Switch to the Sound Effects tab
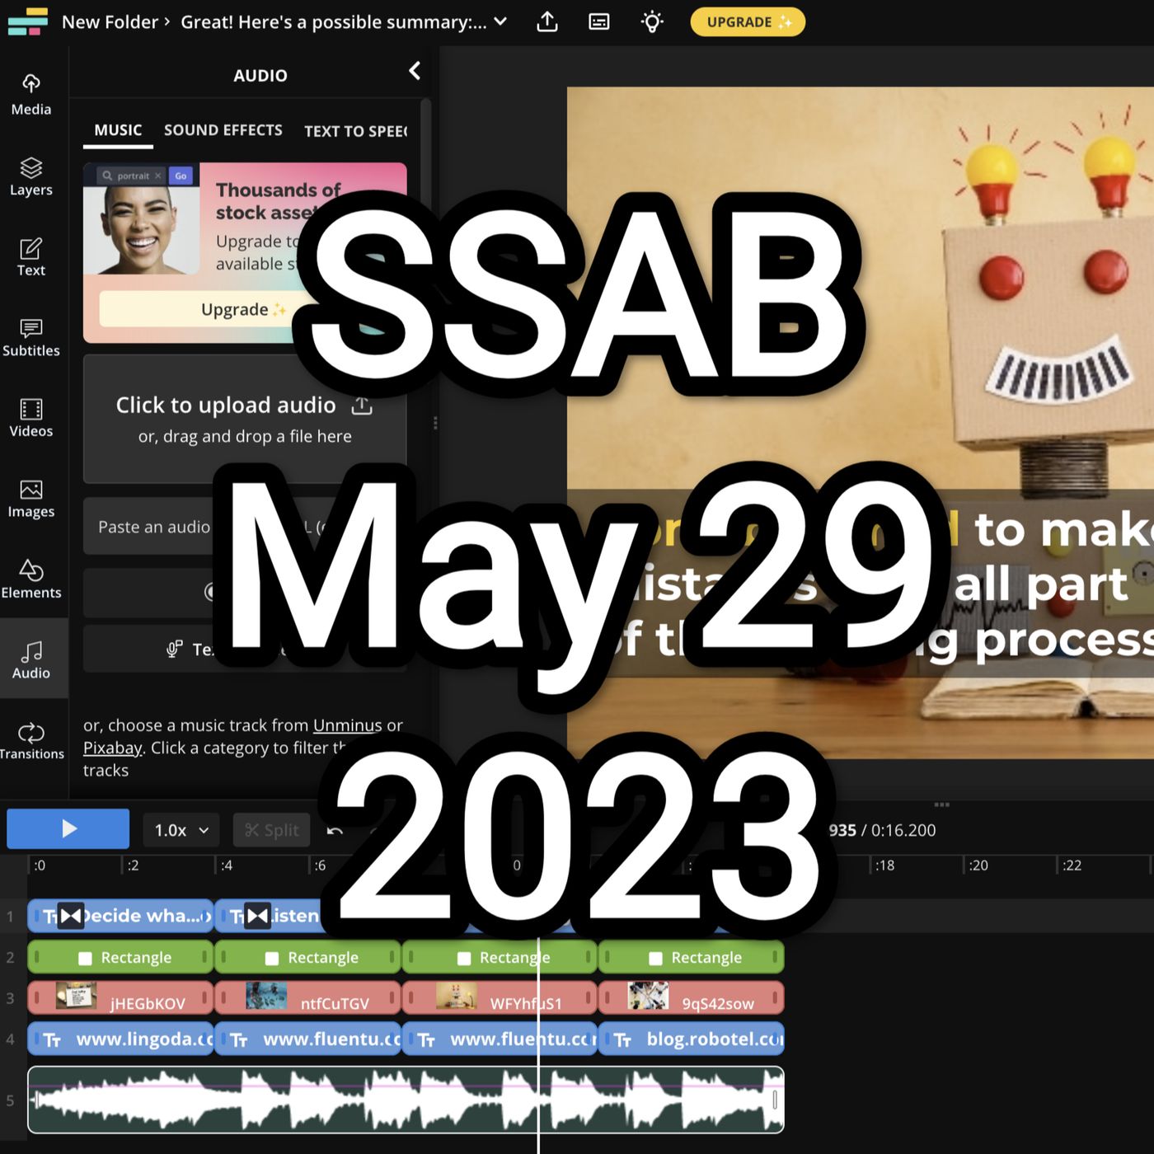 click(223, 130)
